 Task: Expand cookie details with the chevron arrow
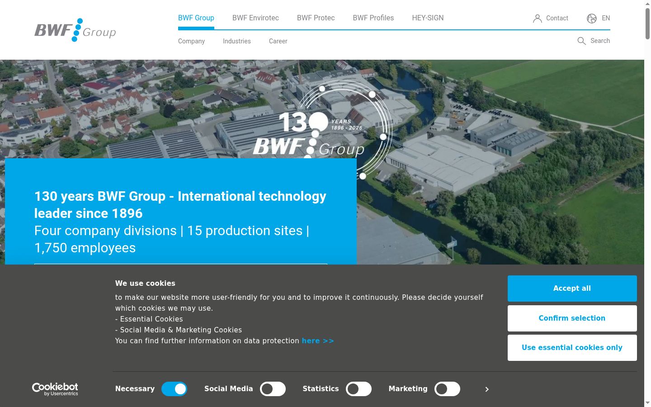(x=487, y=389)
